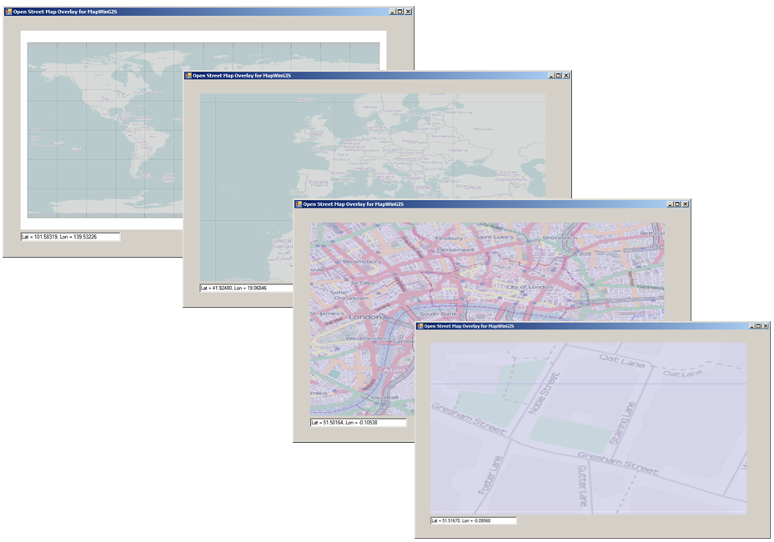Maximize the world map window
This screenshot has width=774, height=542.
point(400,12)
